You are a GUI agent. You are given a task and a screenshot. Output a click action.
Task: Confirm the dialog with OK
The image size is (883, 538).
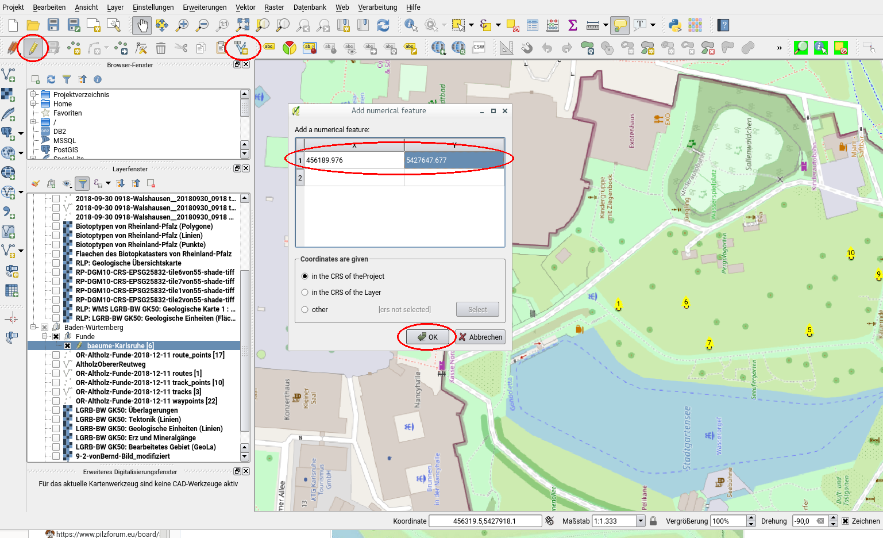[427, 337]
